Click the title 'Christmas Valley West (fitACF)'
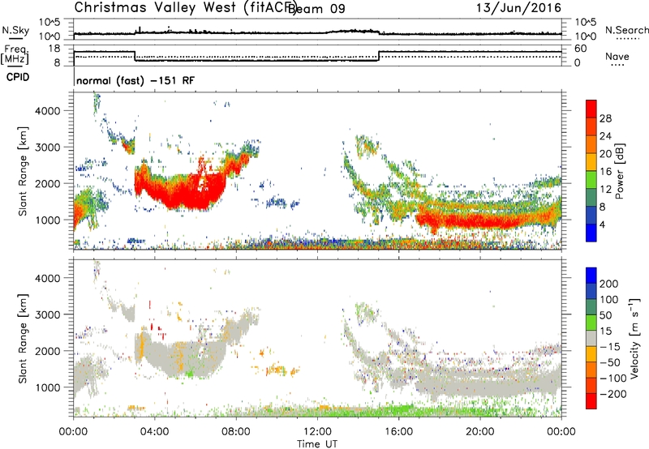649x449 pixels. pos(185,8)
